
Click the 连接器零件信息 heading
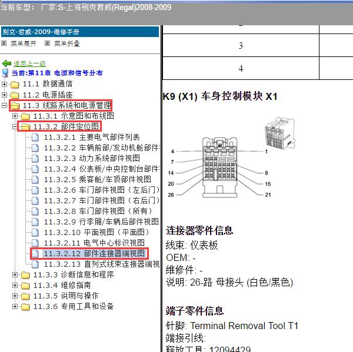coord(199,230)
